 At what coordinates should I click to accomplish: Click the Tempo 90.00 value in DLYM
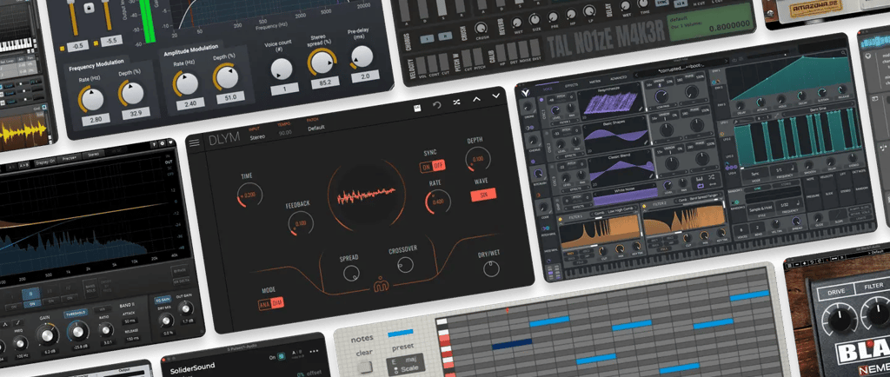[x=285, y=133]
